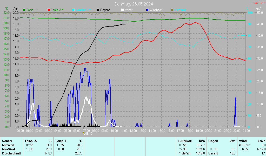Click the 'Sensor' header in the table
Image resolution: width=266 pixels, height=156 pixels.
[7, 141]
